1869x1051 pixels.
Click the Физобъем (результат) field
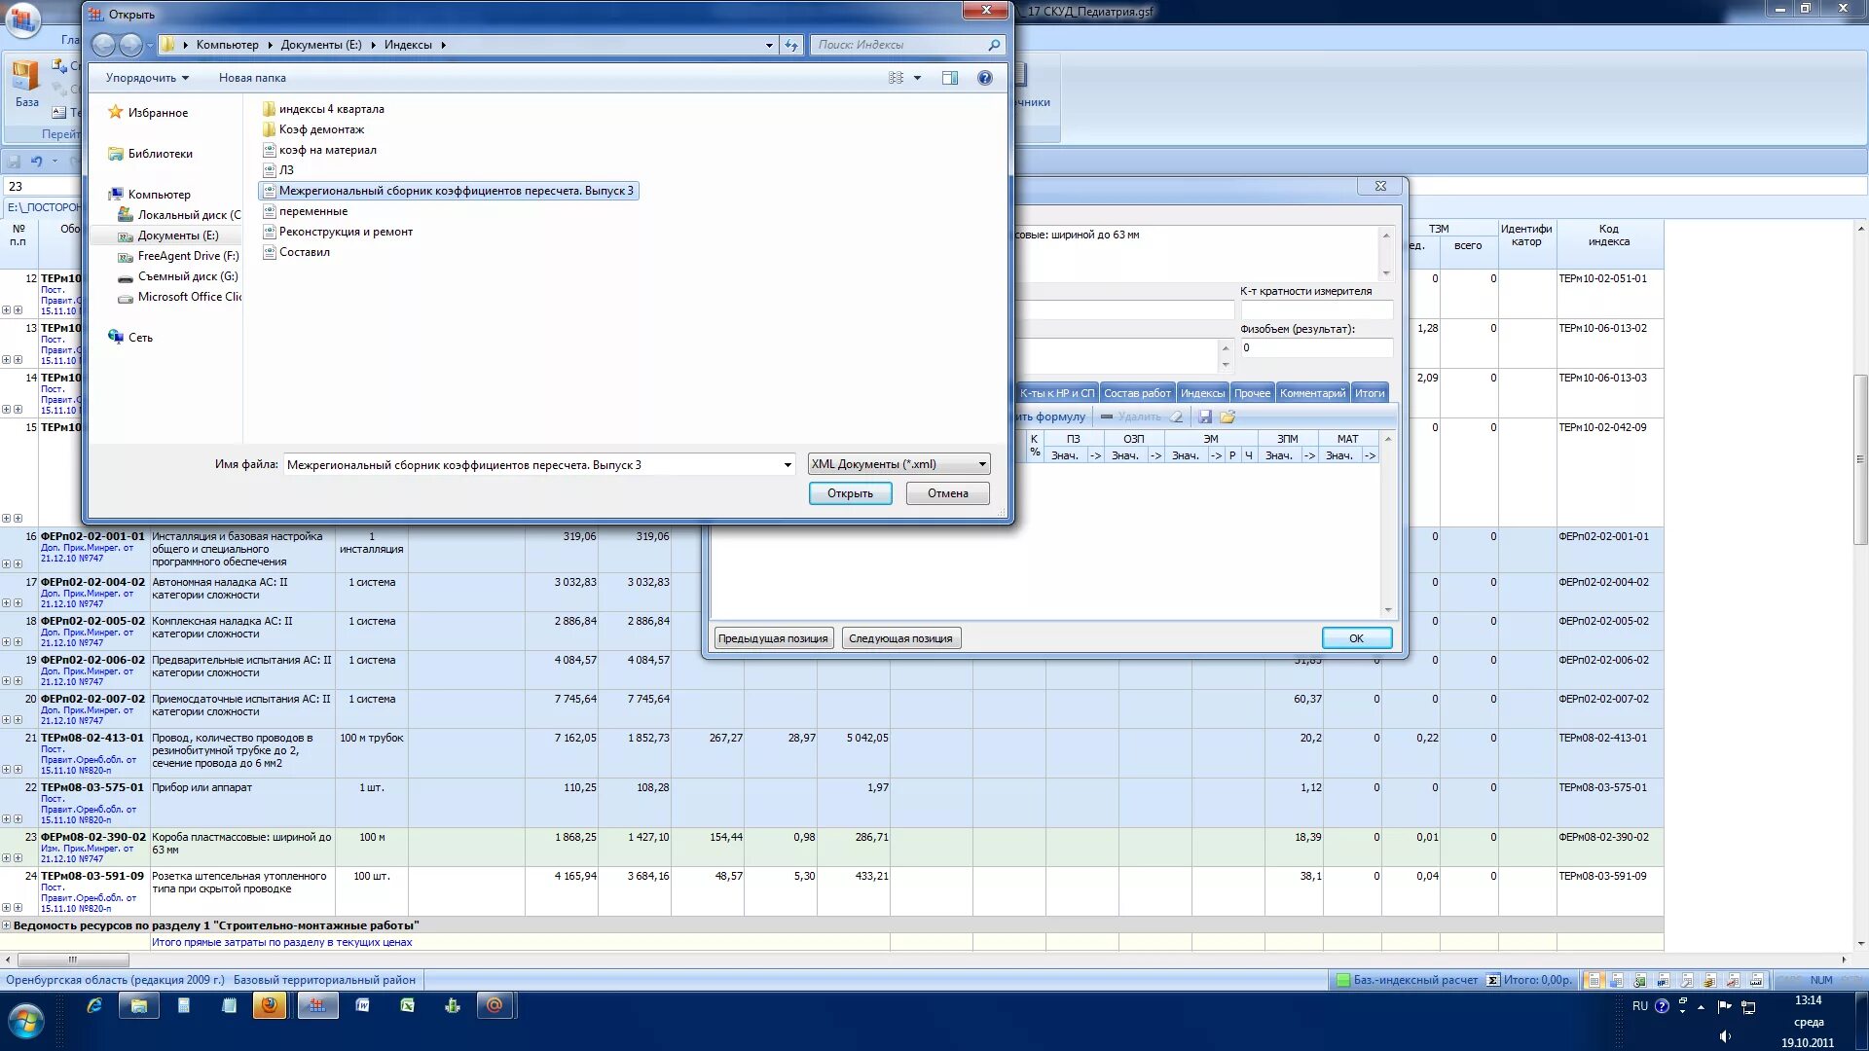tap(1316, 347)
